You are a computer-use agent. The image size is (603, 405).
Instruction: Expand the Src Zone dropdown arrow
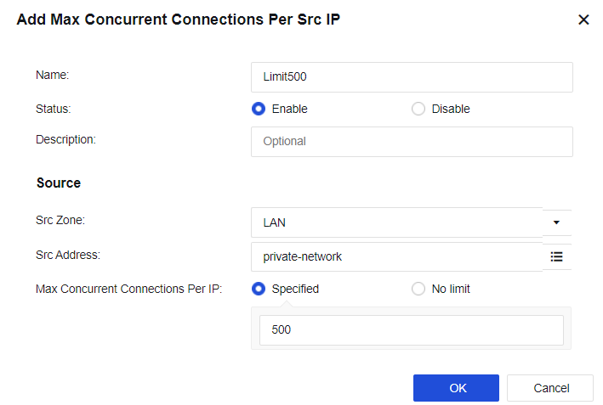557,222
